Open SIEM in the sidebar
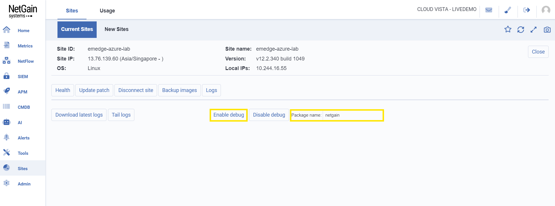The image size is (555, 206). [23, 77]
